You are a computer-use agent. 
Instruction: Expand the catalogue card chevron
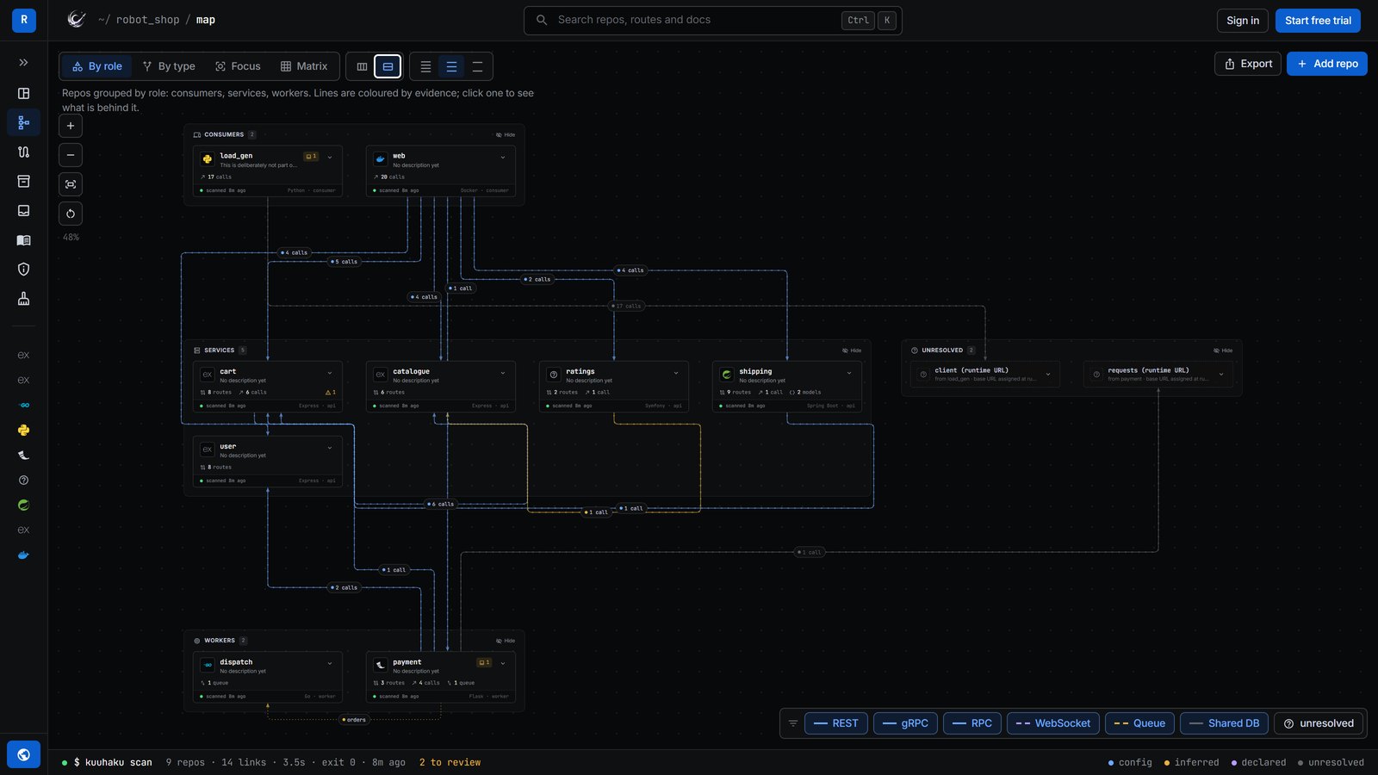point(503,373)
